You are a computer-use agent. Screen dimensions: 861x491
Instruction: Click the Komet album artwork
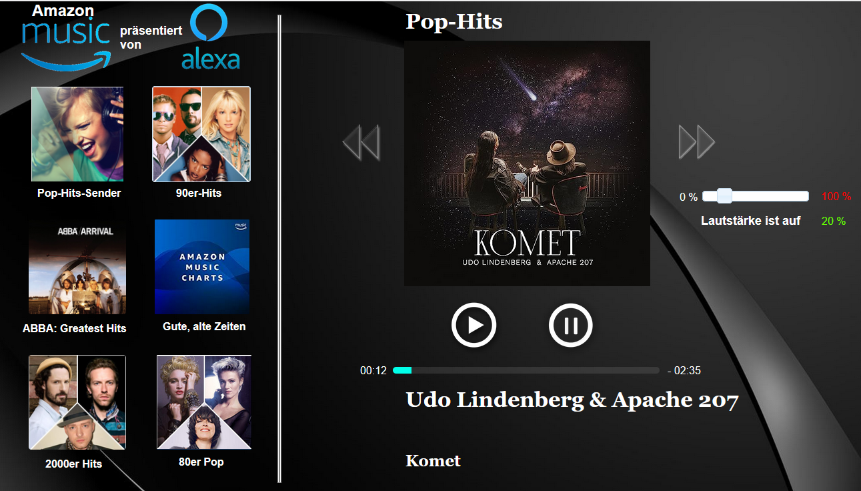tap(527, 163)
